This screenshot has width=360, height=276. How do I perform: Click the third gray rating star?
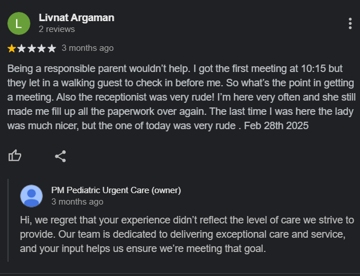[31, 49]
